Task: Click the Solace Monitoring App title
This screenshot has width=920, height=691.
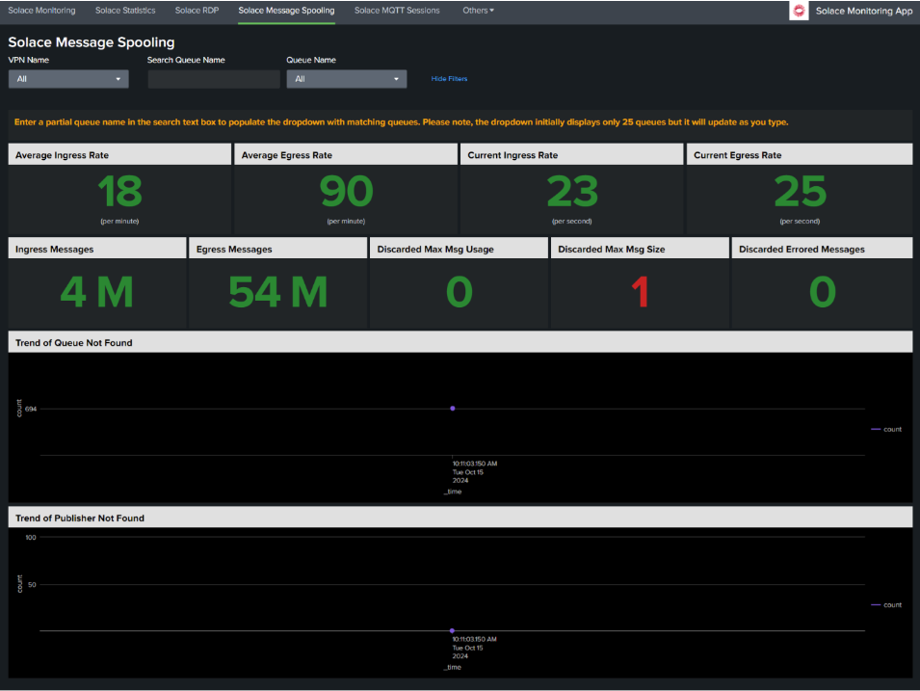Action: click(x=864, y=11)
